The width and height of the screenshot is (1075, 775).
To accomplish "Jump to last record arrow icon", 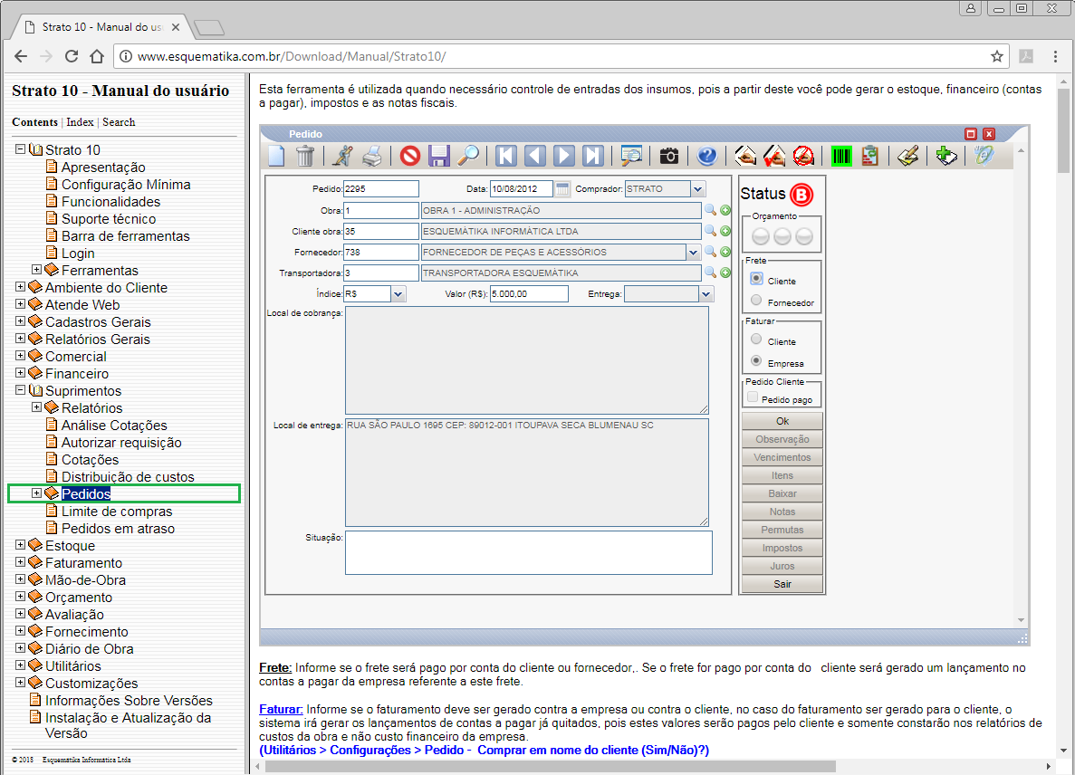I will [592, 156].
